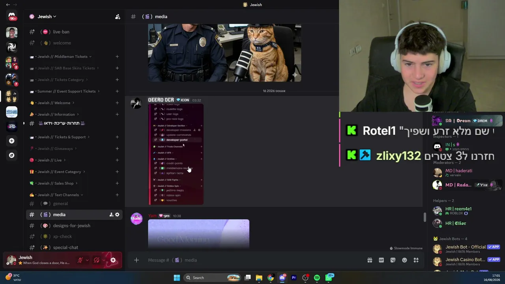Open media channel settings gear
The width and height of the screenshot is (505, 284).
117,215
